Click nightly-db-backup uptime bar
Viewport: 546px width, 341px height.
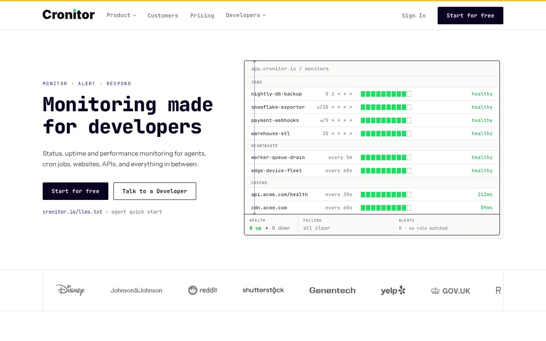click(x=386, y=94)
